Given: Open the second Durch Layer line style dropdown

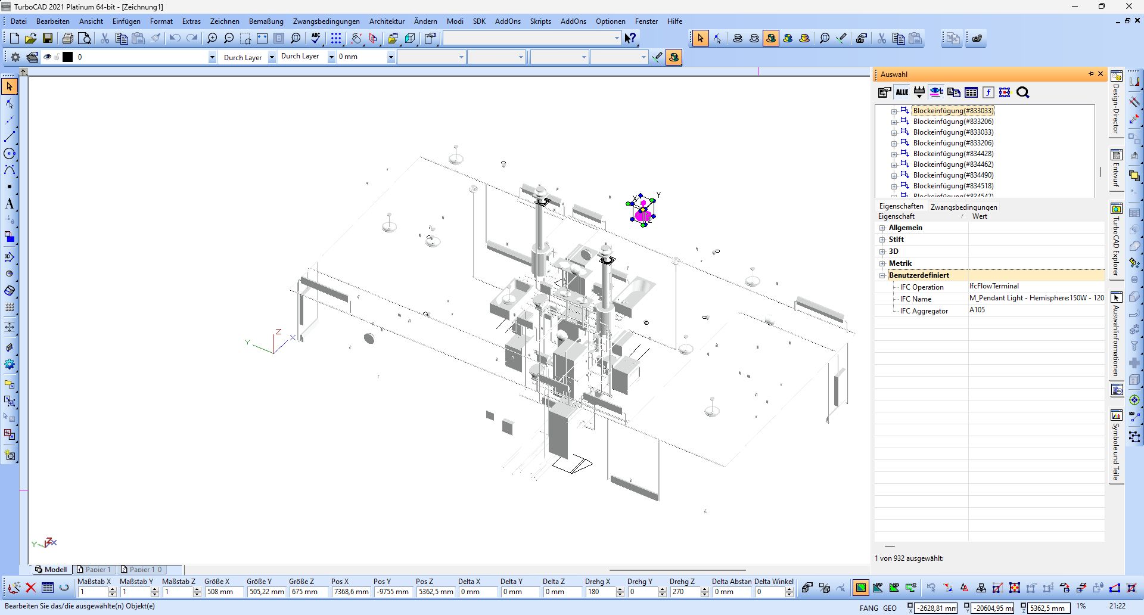Looking at the screenshot, I should click(x=331, y=57).
